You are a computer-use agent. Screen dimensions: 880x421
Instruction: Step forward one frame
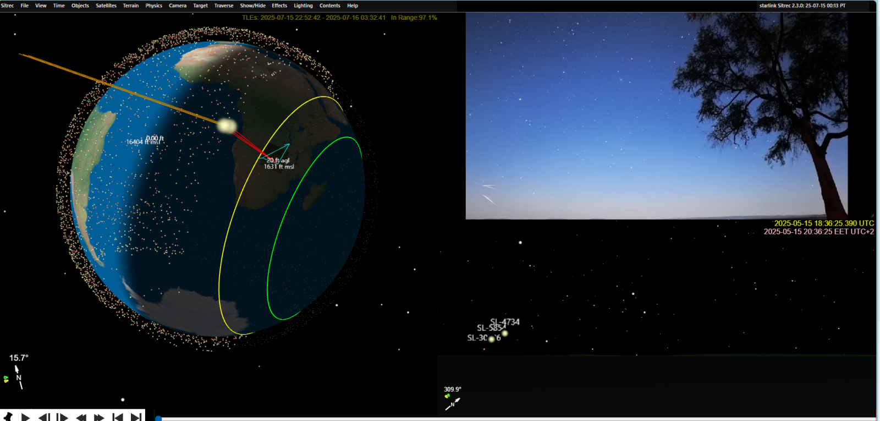coord(62,417)
